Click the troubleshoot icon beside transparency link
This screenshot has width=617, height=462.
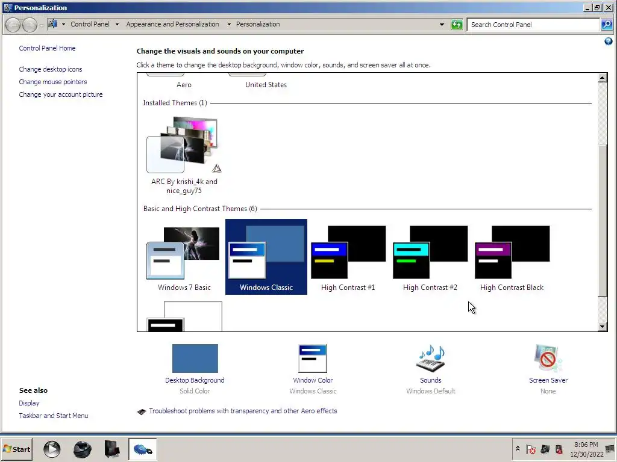click(x=141, y=411)
